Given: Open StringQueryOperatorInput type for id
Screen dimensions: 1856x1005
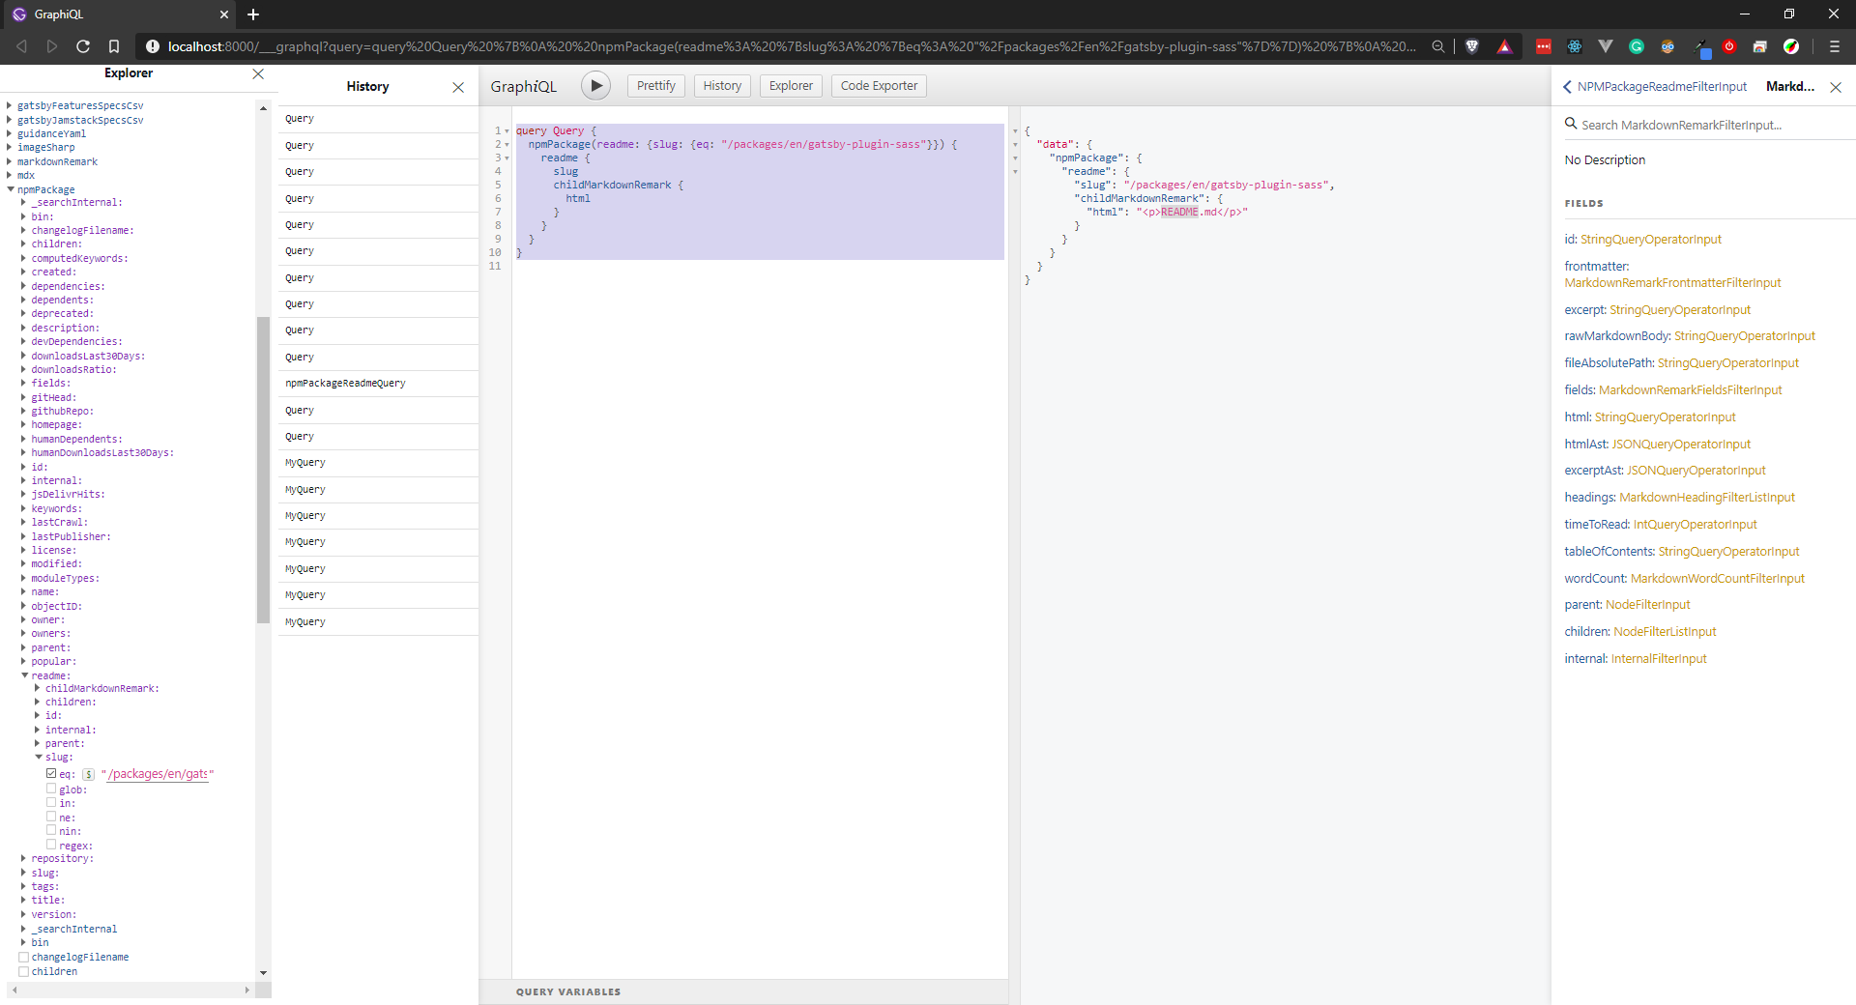Looking at the screenshot, I should pyautogui.click(x=1651, y=240).
